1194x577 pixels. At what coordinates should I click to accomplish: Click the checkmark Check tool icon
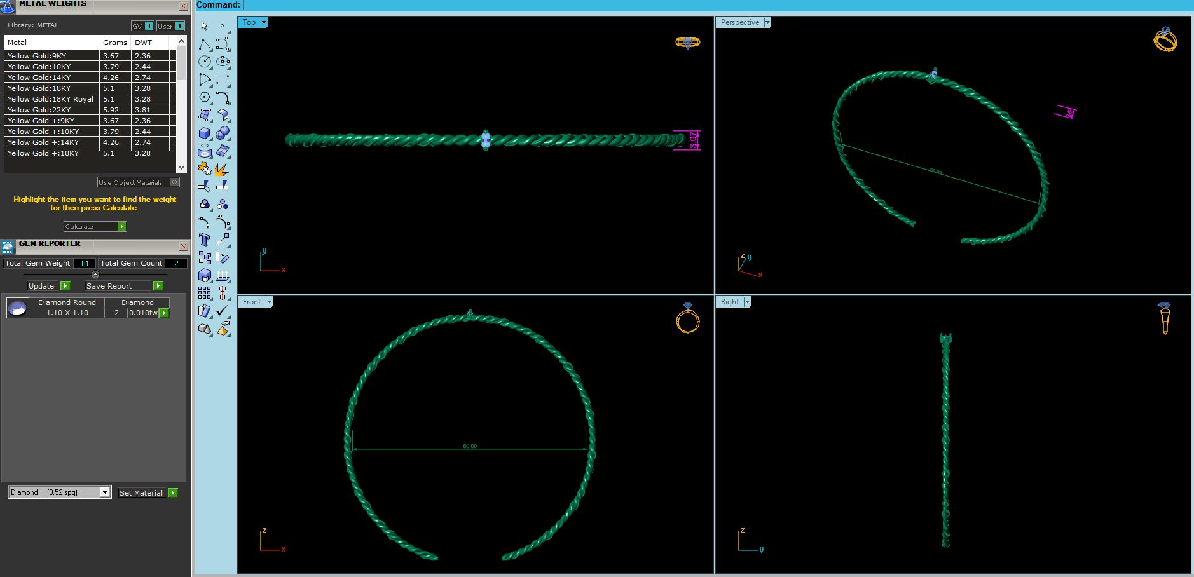[223, 311]
